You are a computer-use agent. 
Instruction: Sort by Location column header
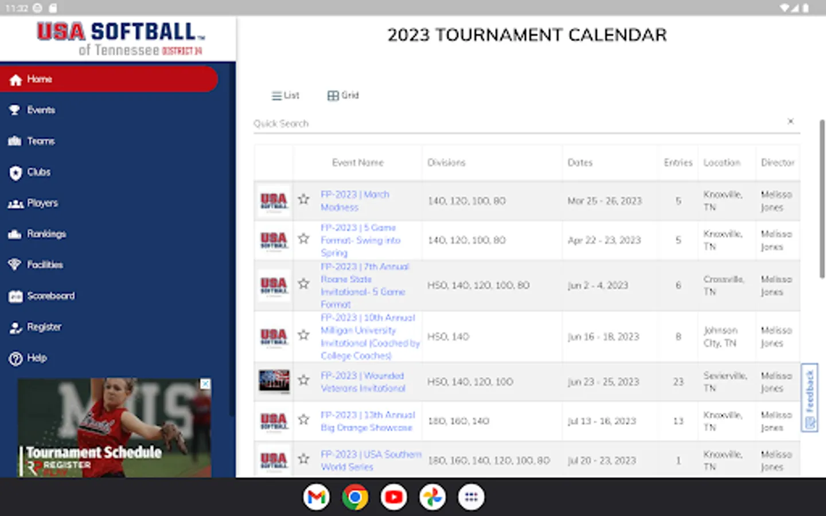(722, 163)
